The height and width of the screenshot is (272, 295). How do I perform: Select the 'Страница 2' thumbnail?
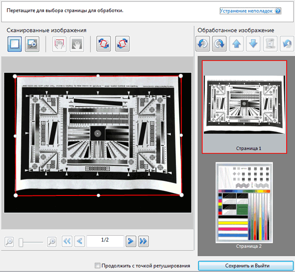244,202
